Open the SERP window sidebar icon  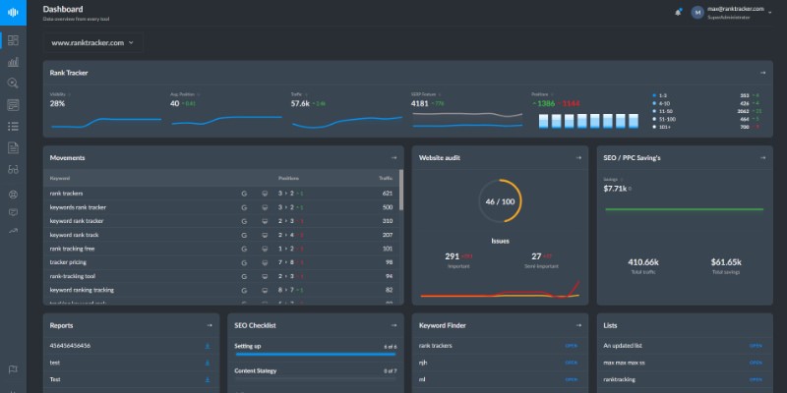(x=13, y=105)
